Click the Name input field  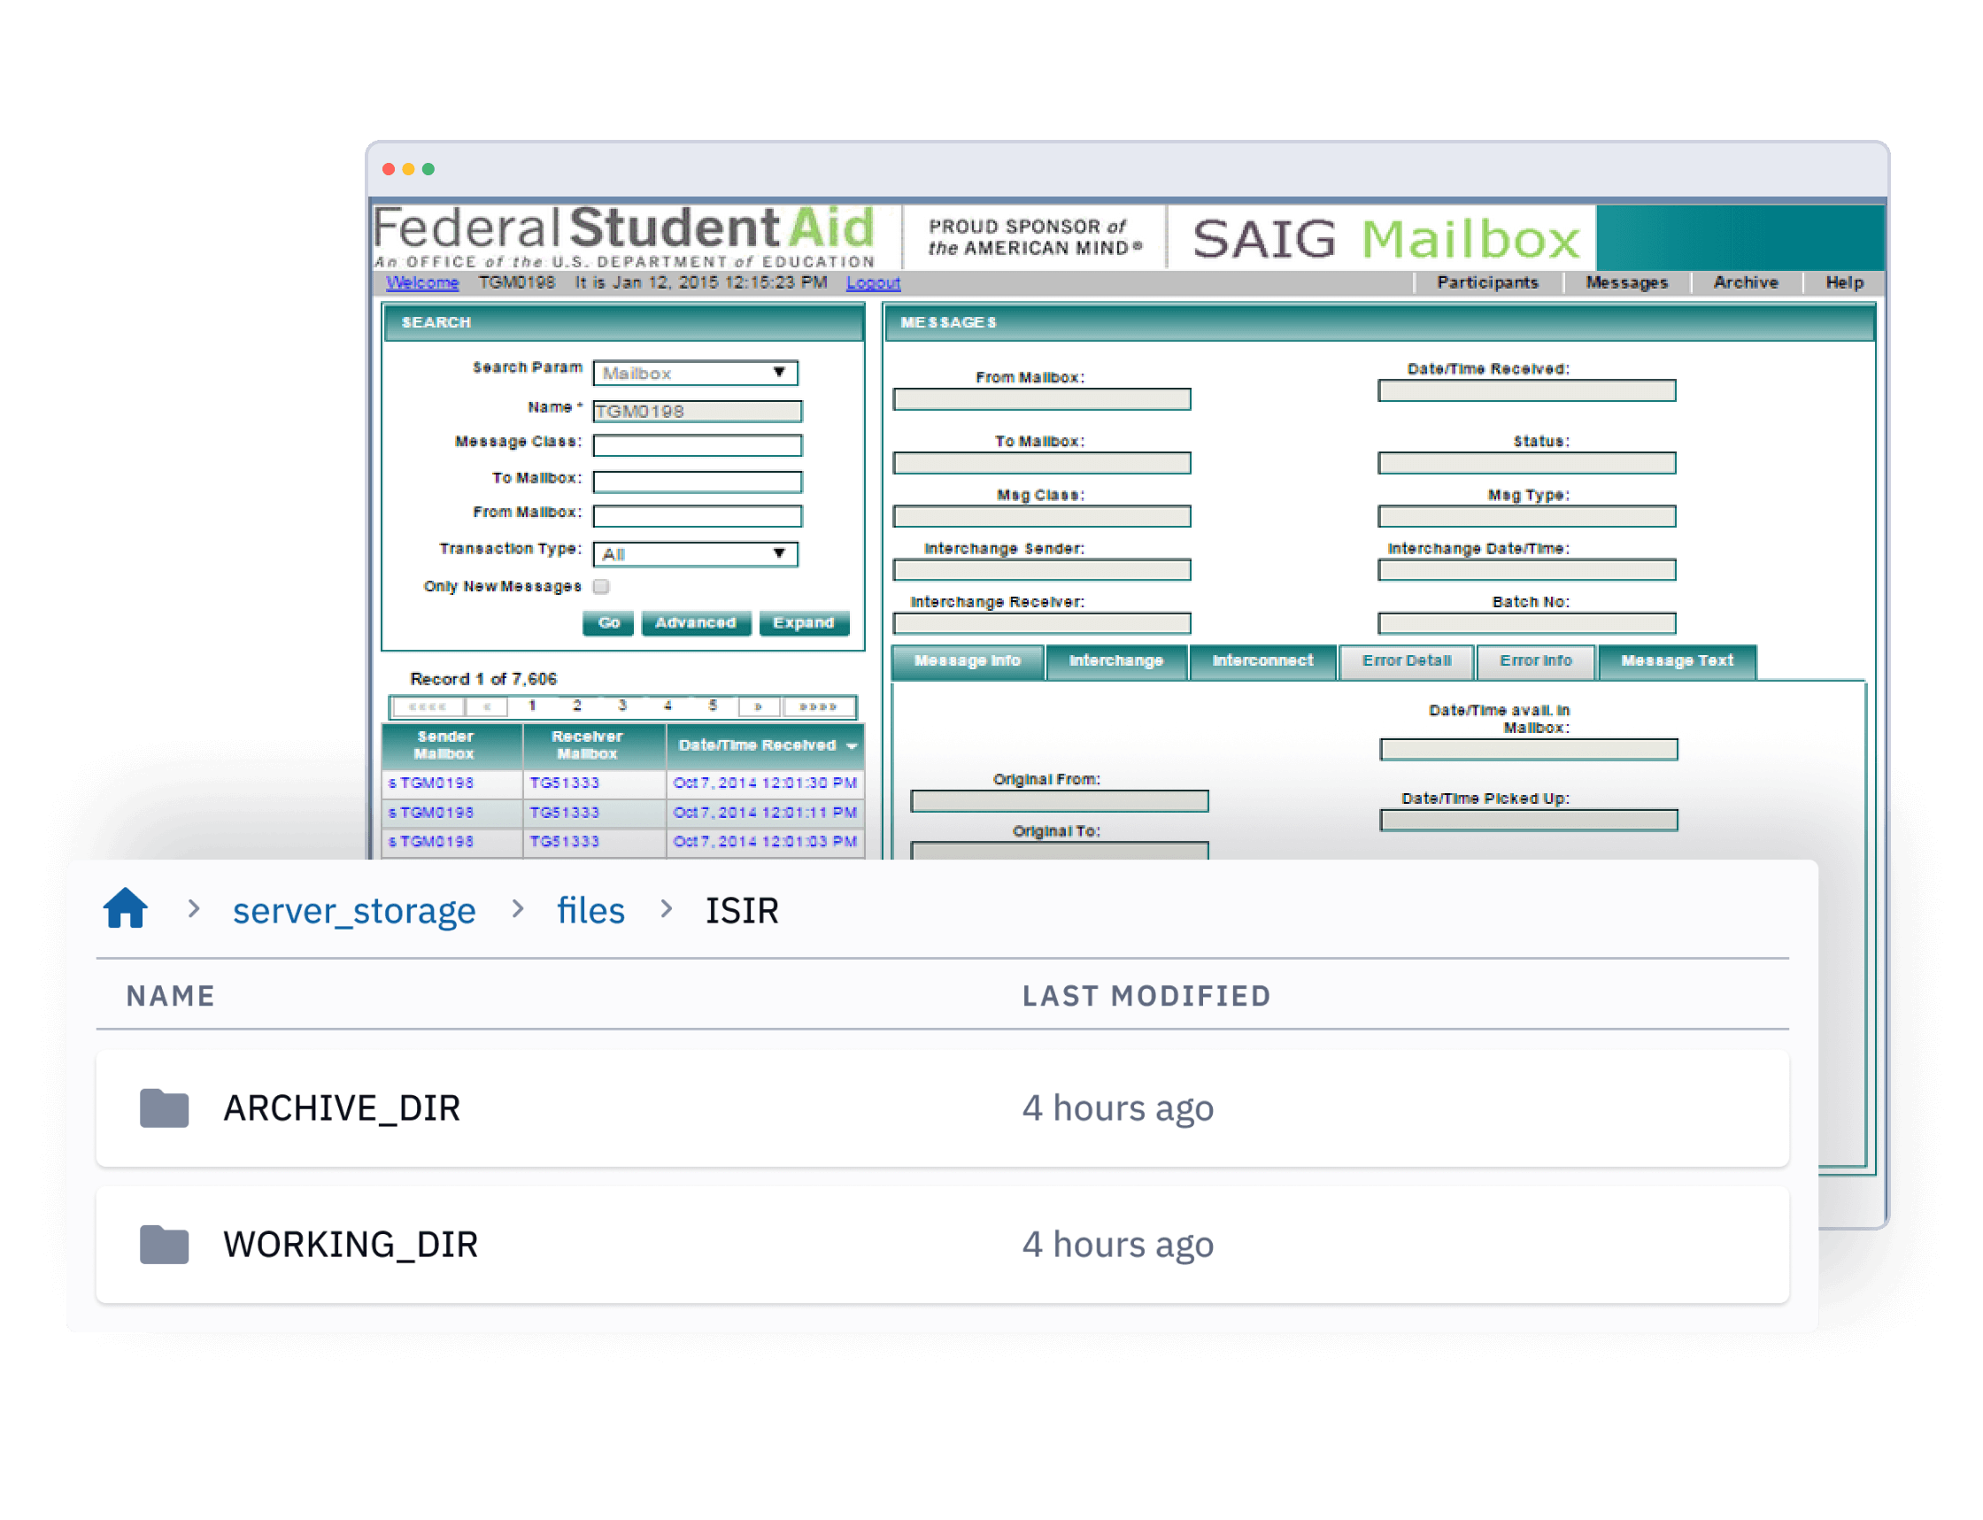click(698, 411)
